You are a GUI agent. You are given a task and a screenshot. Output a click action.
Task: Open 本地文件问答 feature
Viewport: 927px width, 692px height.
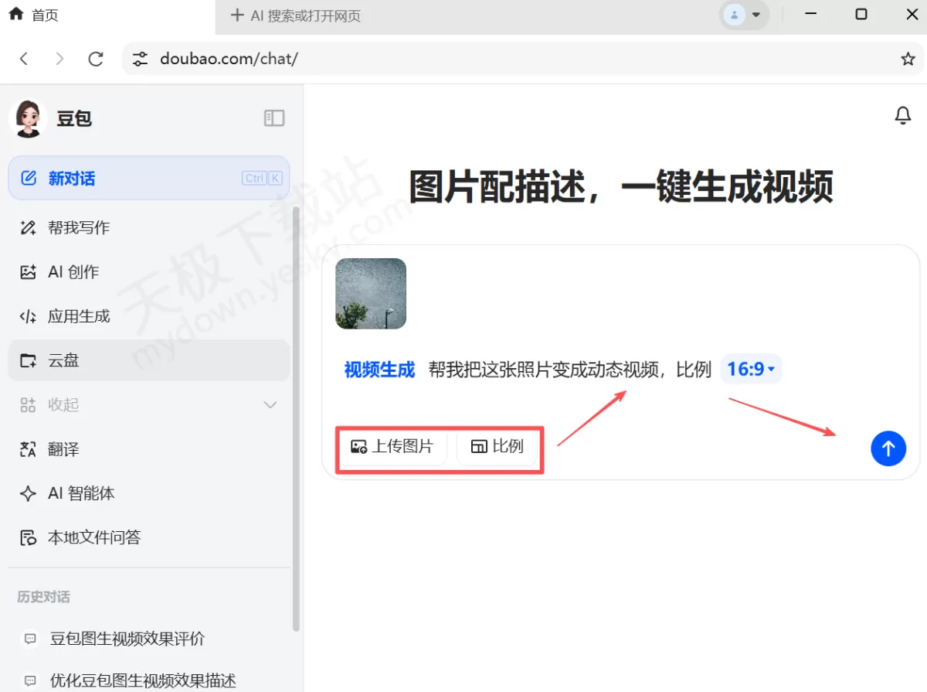(149, 537)
